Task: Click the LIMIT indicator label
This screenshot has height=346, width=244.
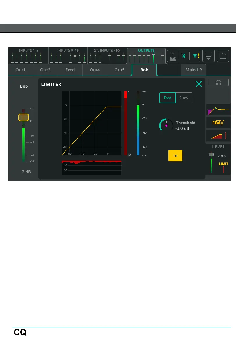Action: point(223,164)
